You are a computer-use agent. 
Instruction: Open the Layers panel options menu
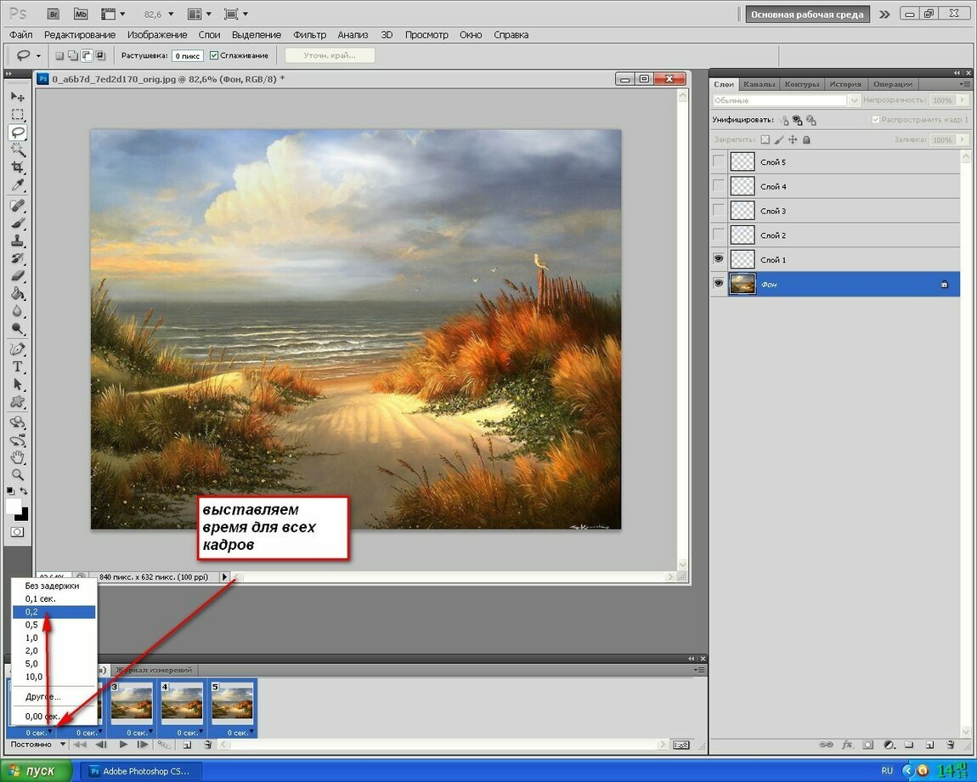tap(964, 84)
